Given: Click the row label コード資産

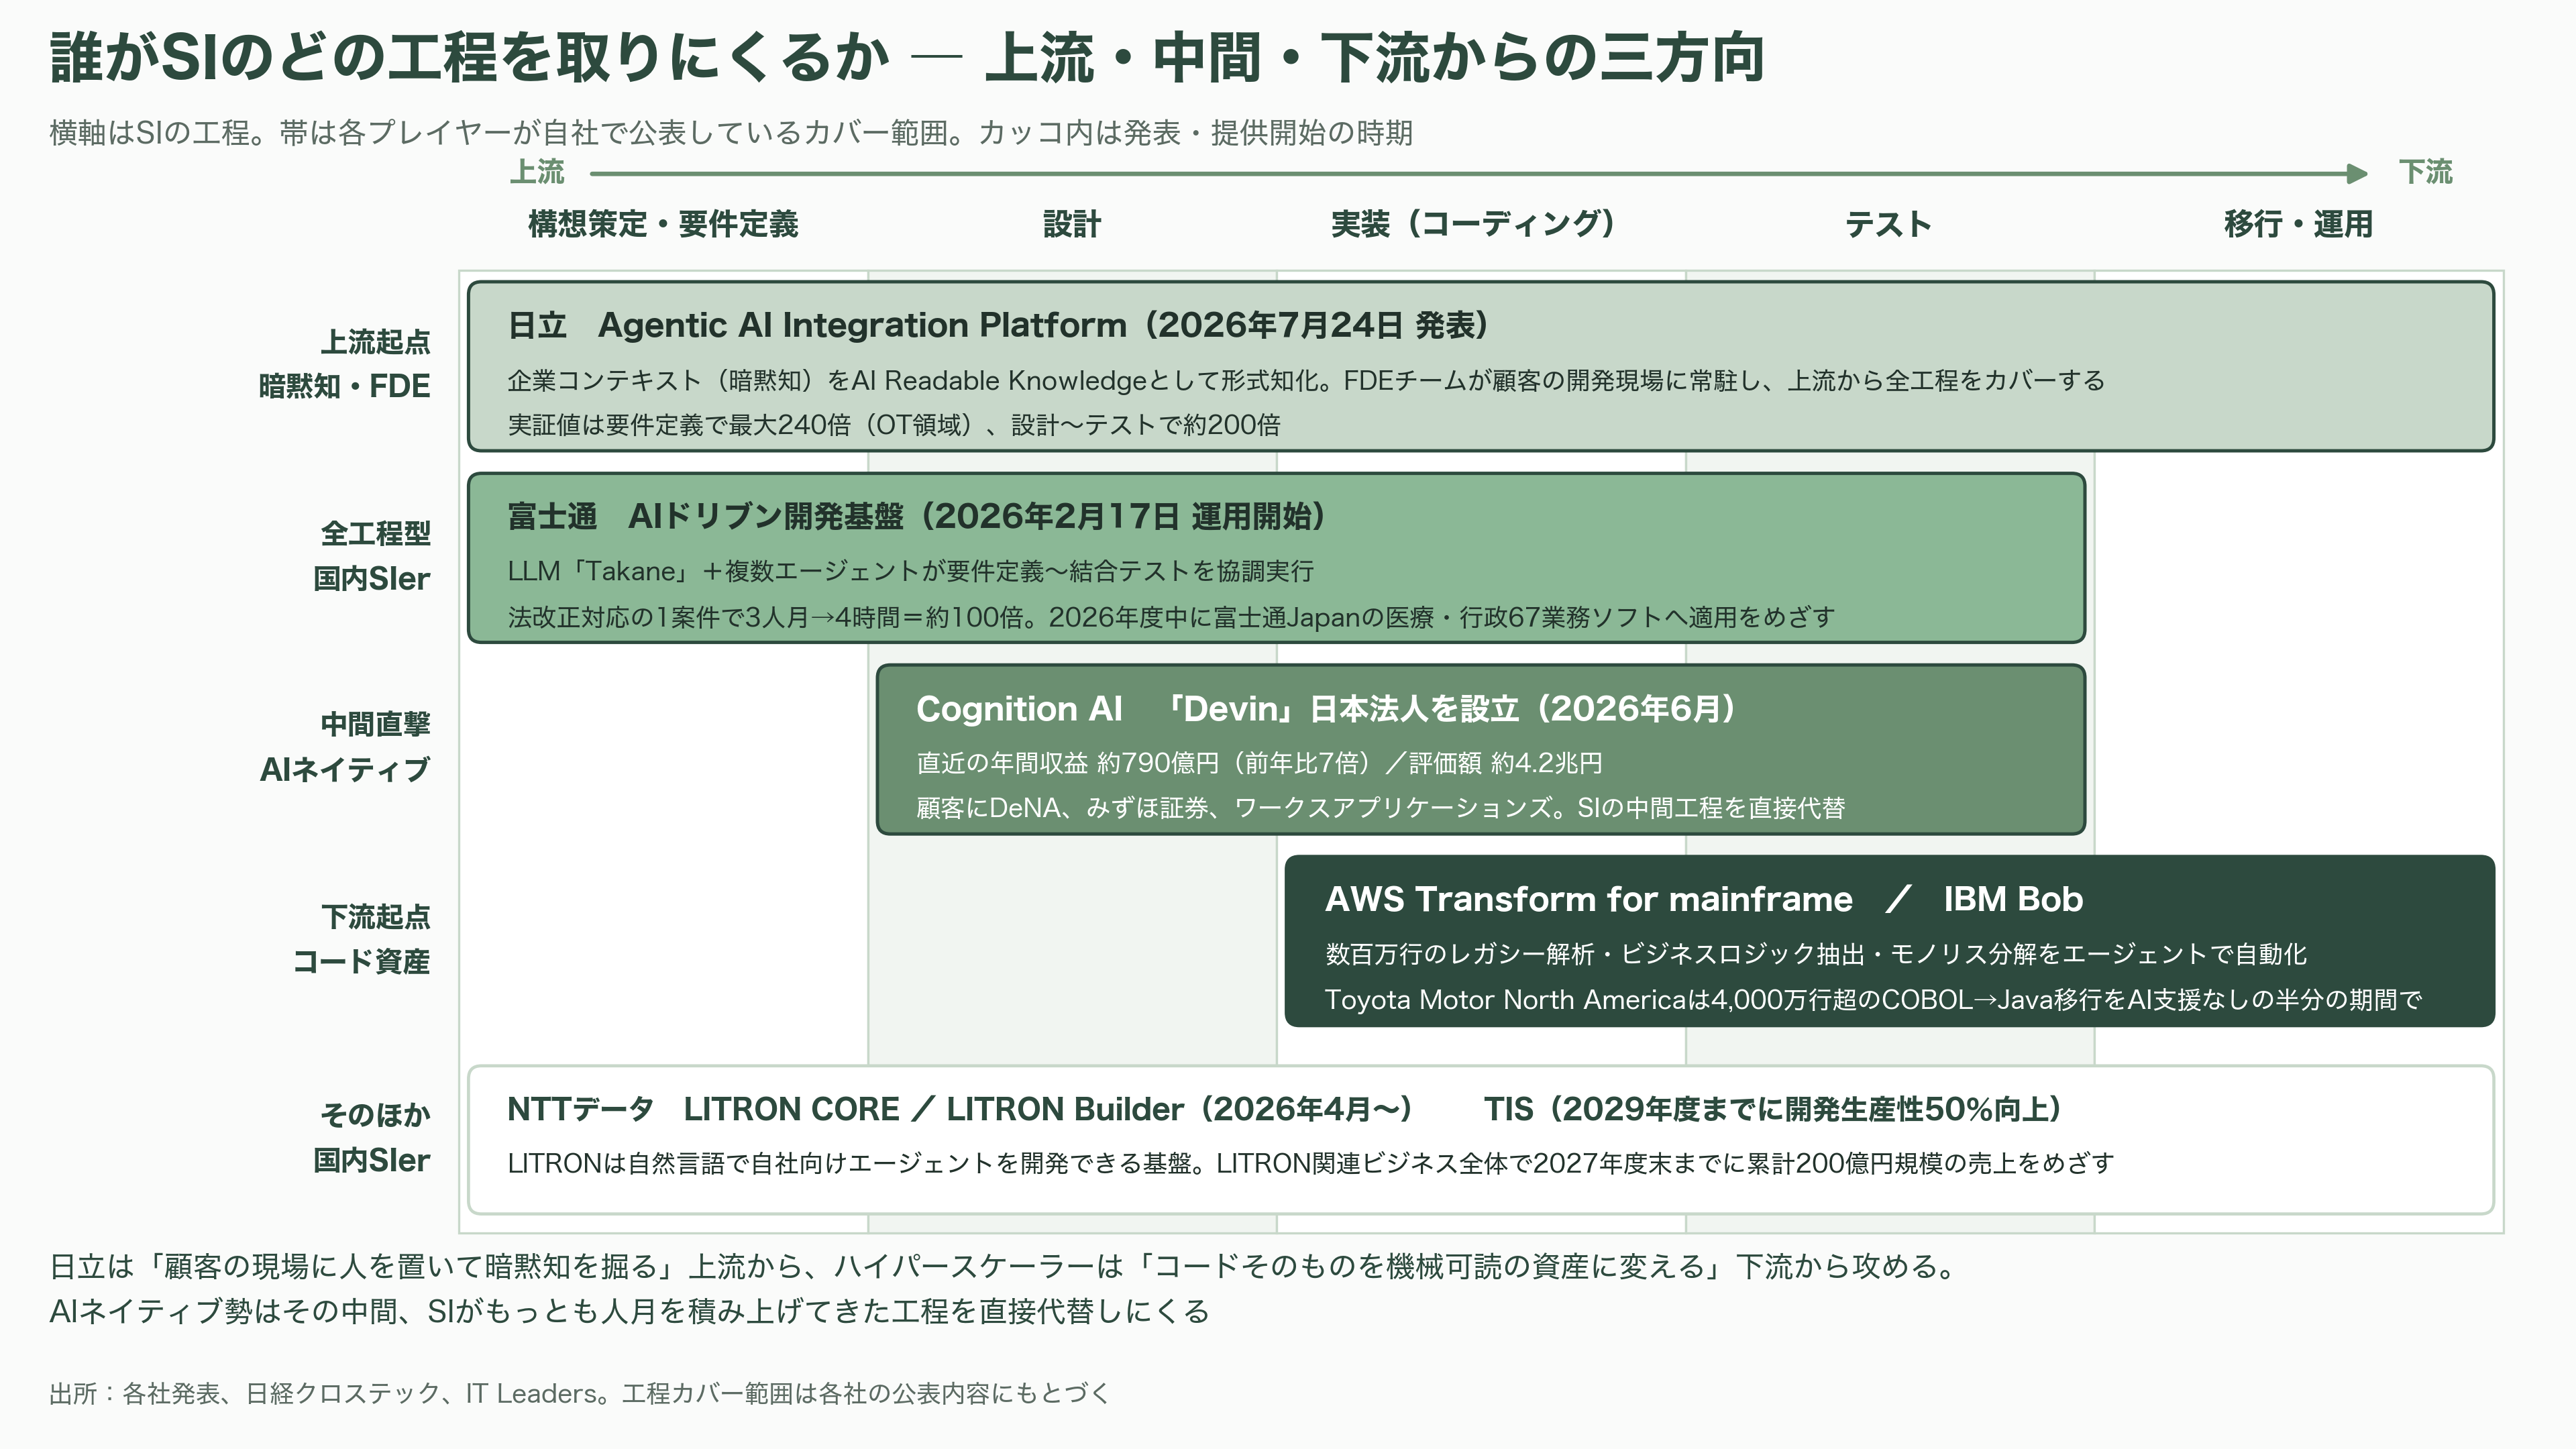Looking at the screenshot, I should click(361, 961).
